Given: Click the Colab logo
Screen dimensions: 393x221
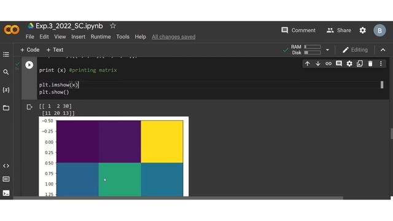Looking at the screenshot, I should point(12,30).
